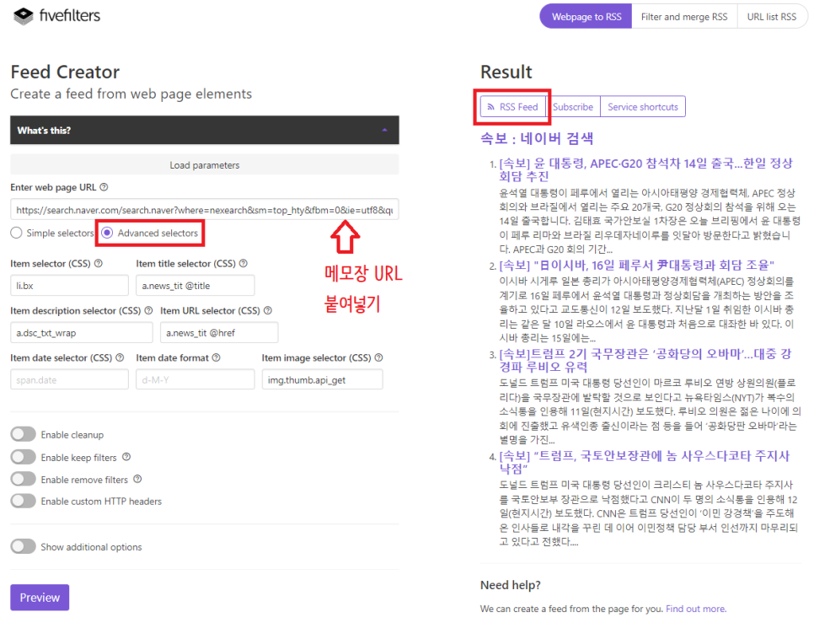Open help icon for Item description selector

coord(148,310)
